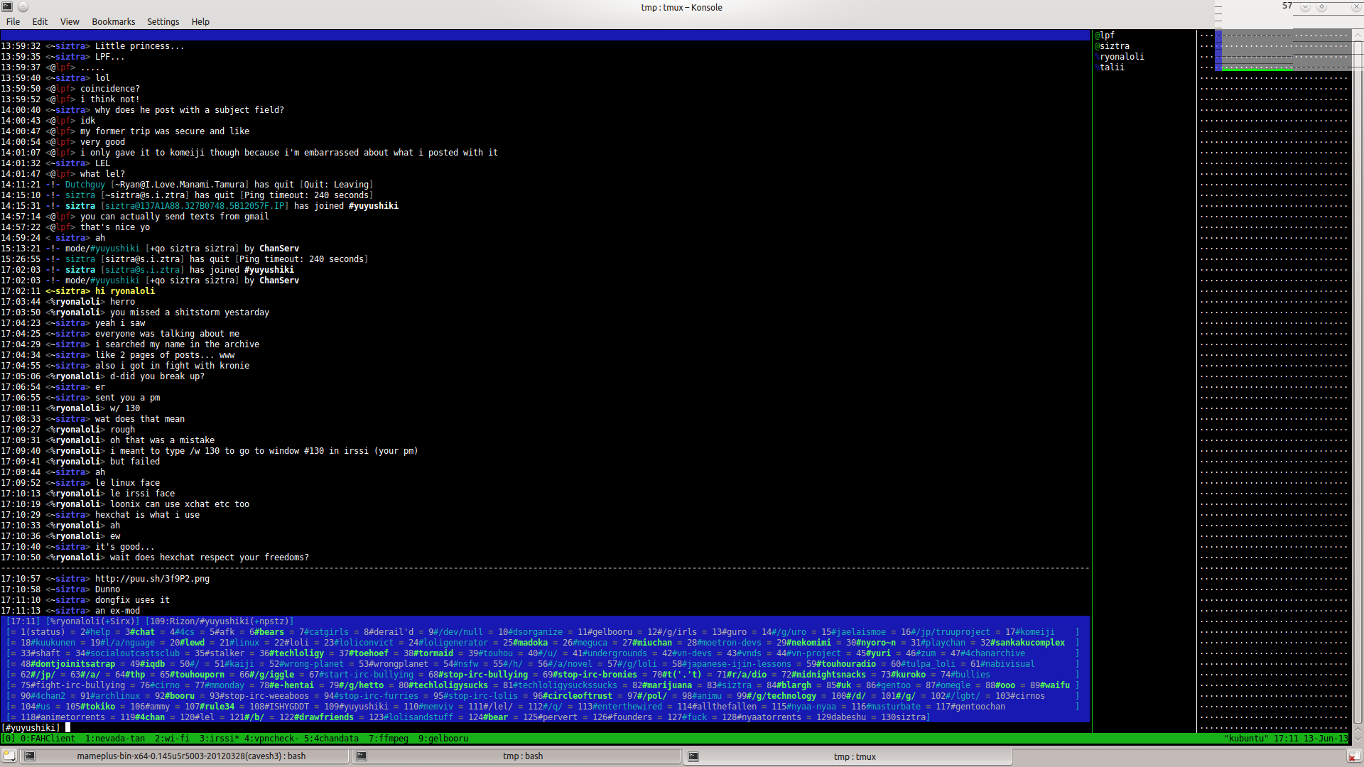1364x767 pixels.
Task: Toggle the on-all-desktops pin button in the title bar
Action: pyautogui.click(x=23, y=6)
